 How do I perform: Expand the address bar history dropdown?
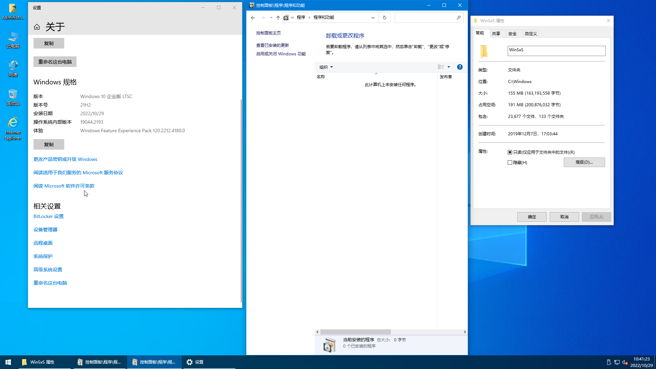tap(373, 17)
